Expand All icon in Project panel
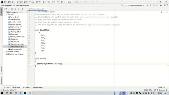The height and width of the screenshot is (95, 169). click(x=15, y=9)
